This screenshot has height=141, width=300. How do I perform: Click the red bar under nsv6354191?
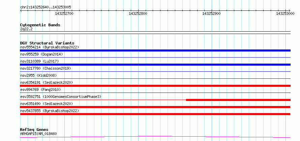(x=155, y=86)
